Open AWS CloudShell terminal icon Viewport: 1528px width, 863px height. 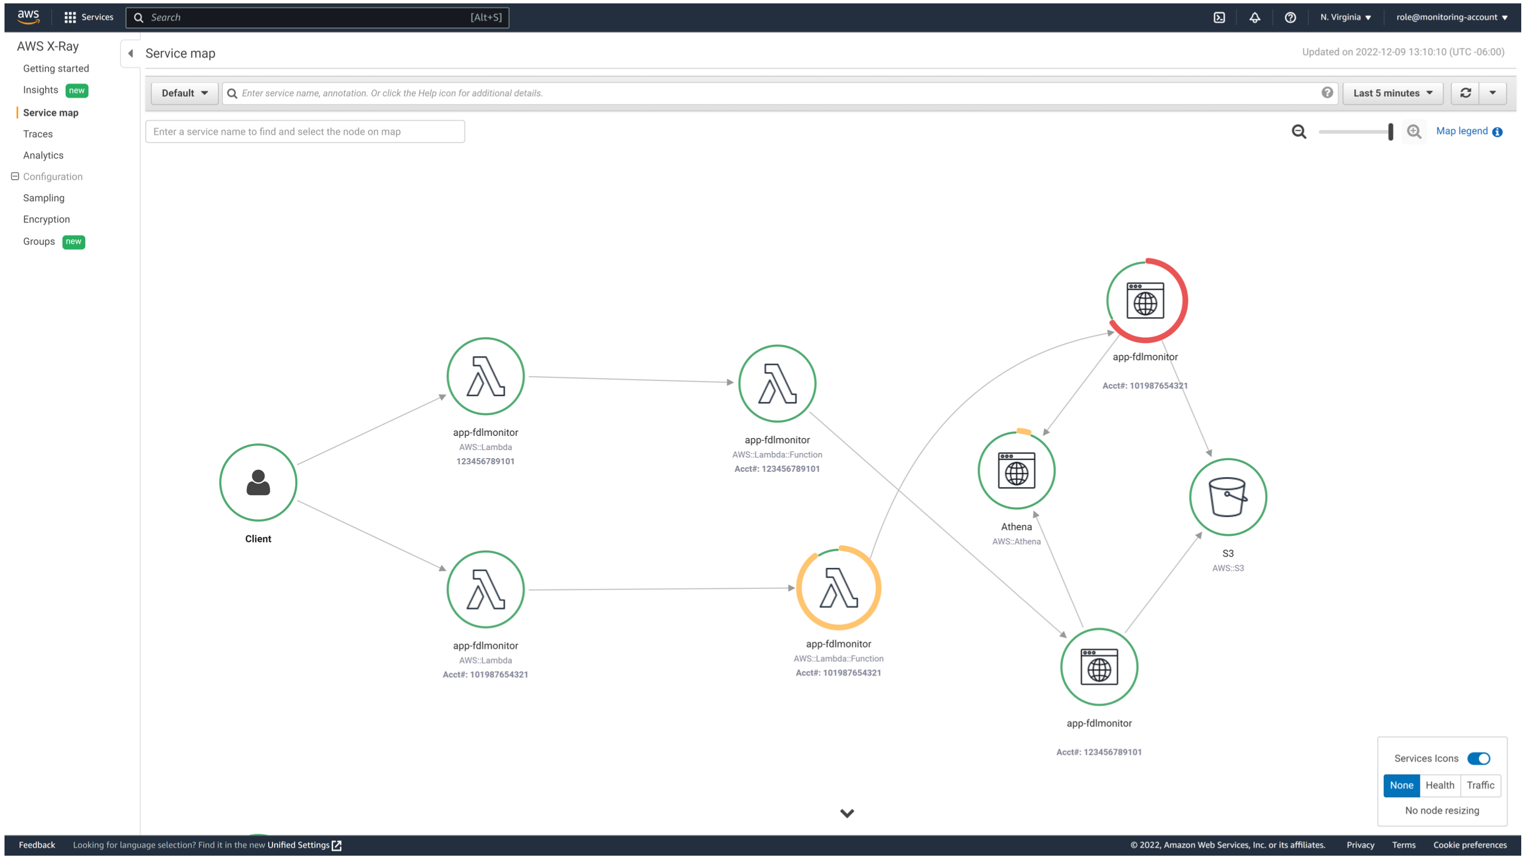point(1220,17)
